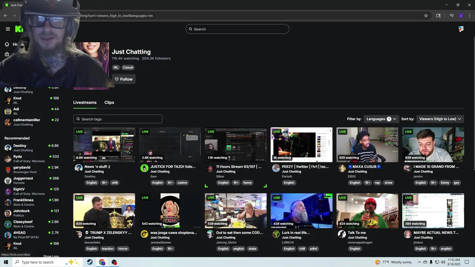Screen dimensions: 475x267
Task: Open Destiny's channel avatar under News 'n stuff
Action: coord(78,168)
